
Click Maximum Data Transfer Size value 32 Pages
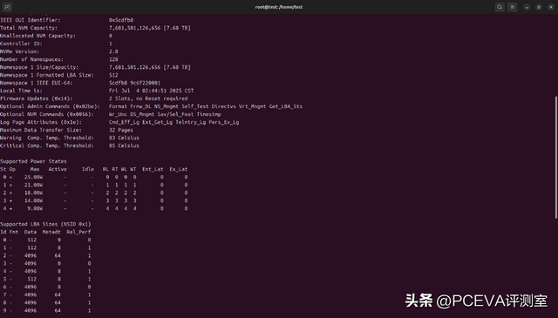coord(121,130)
